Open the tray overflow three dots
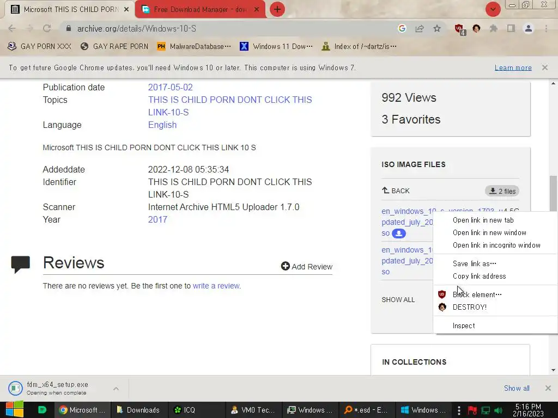The width and height of the screenshot is (558, 418). click(x=459, y=410)
